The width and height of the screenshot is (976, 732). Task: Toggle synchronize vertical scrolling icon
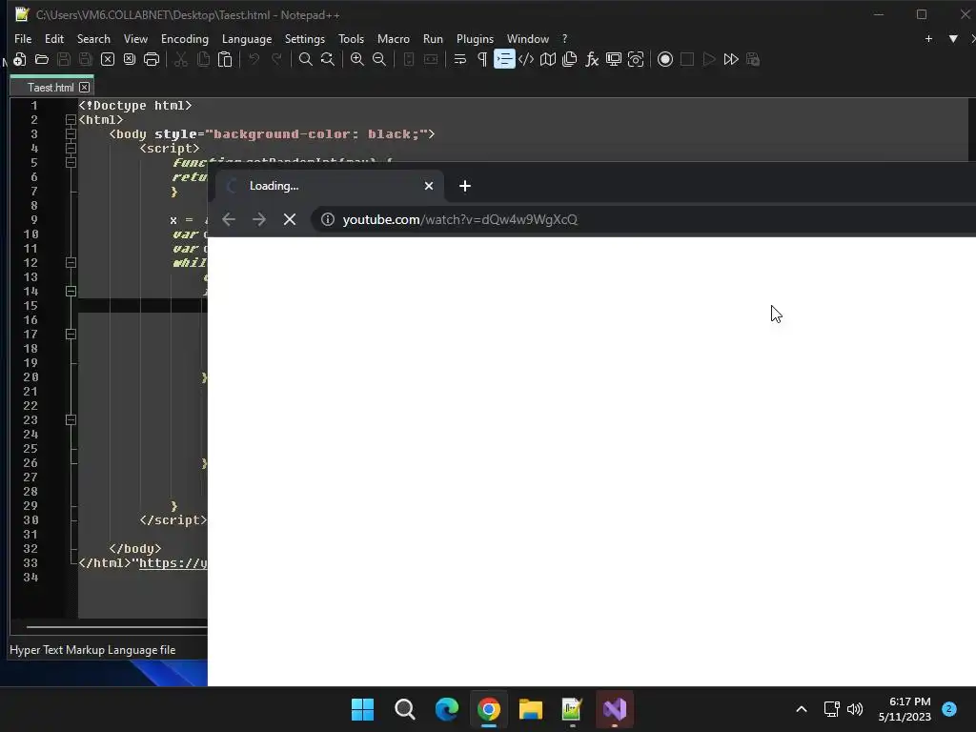[409, 59]
